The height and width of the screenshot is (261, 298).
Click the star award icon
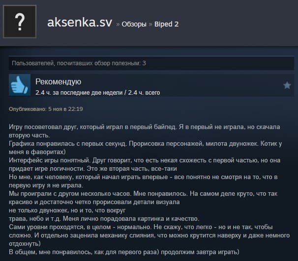287,85
